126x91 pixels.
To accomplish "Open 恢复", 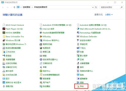I will [x=80, y=52].
